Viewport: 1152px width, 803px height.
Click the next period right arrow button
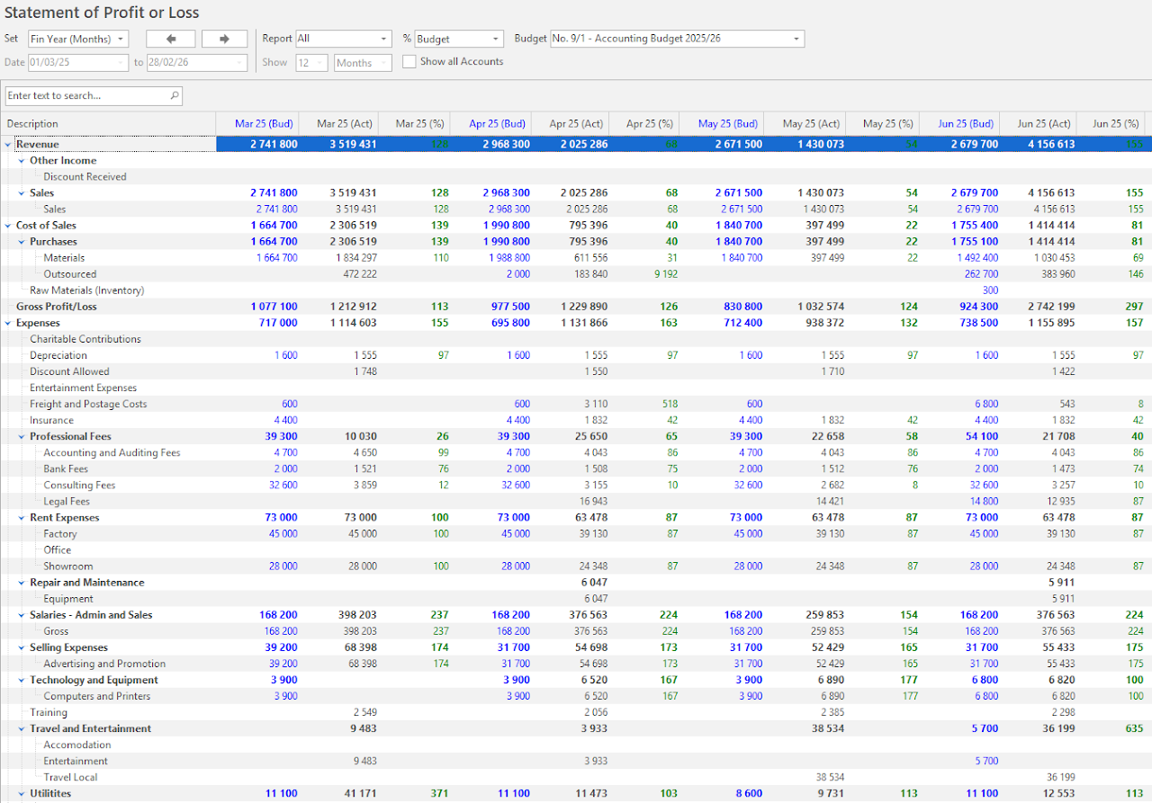pyautogui.click(x=224, y=39)
